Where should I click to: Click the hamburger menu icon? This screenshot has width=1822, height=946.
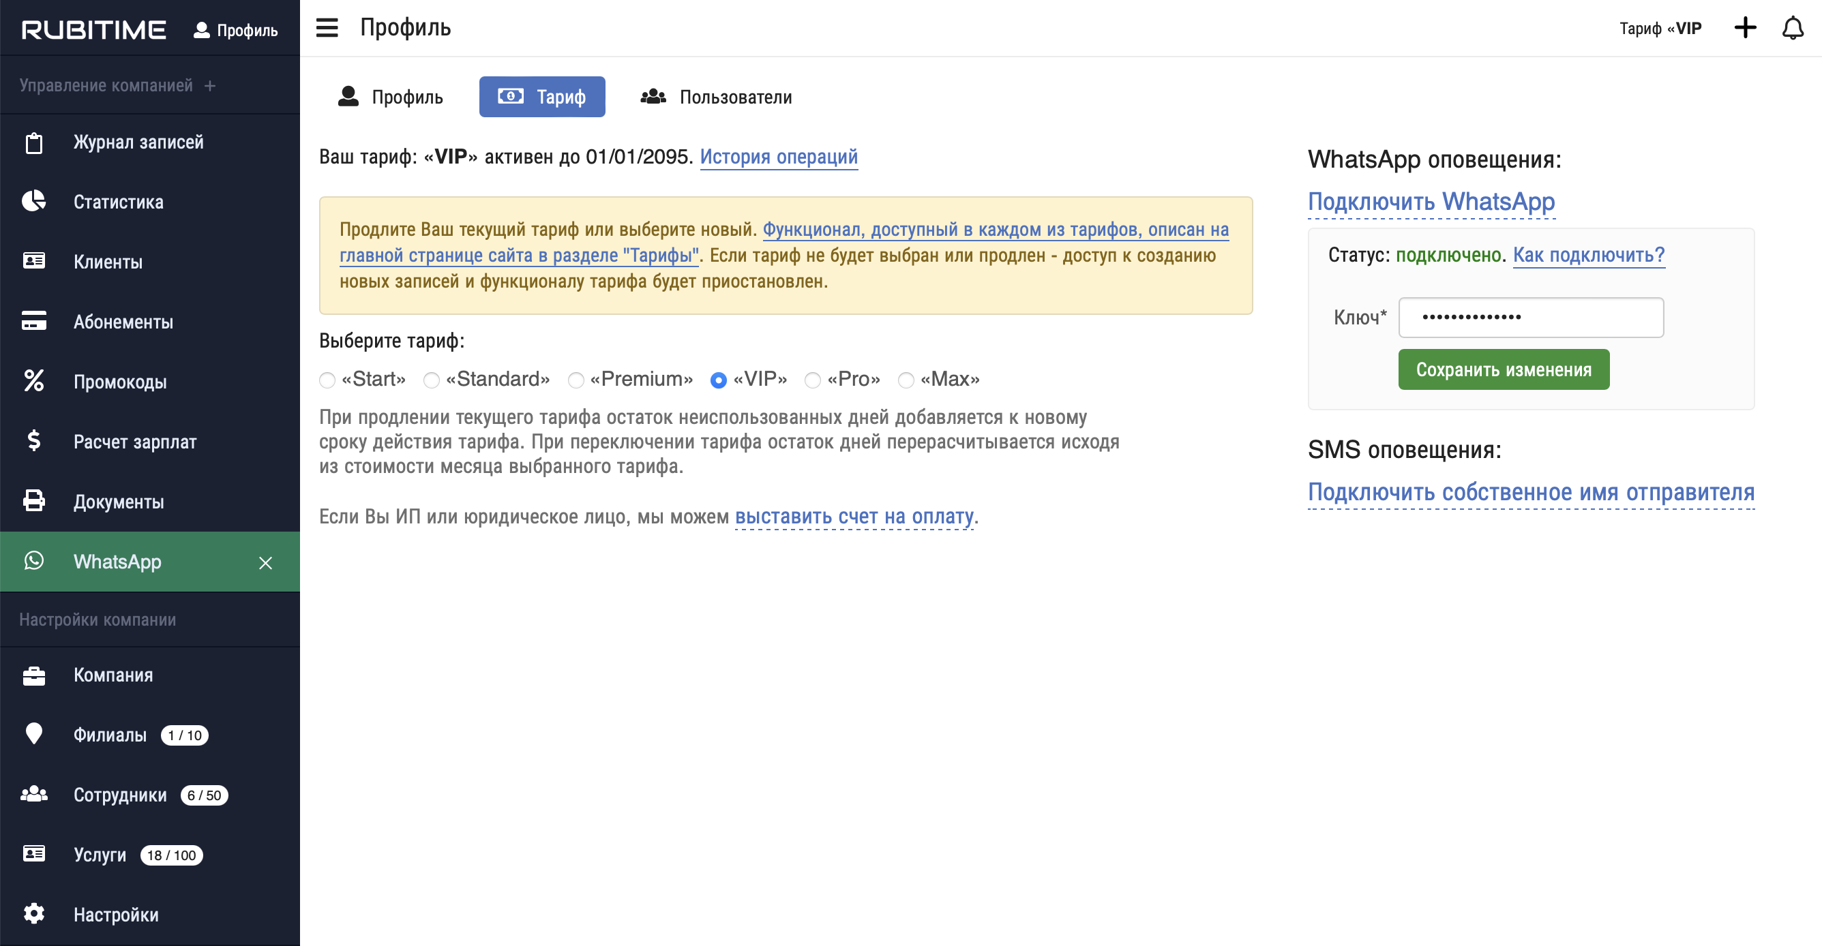tap(327, 27)
